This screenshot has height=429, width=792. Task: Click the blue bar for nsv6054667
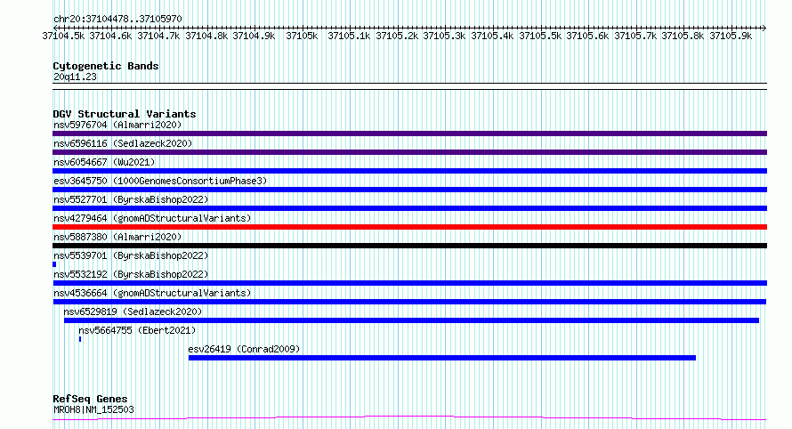pos(409,171)
